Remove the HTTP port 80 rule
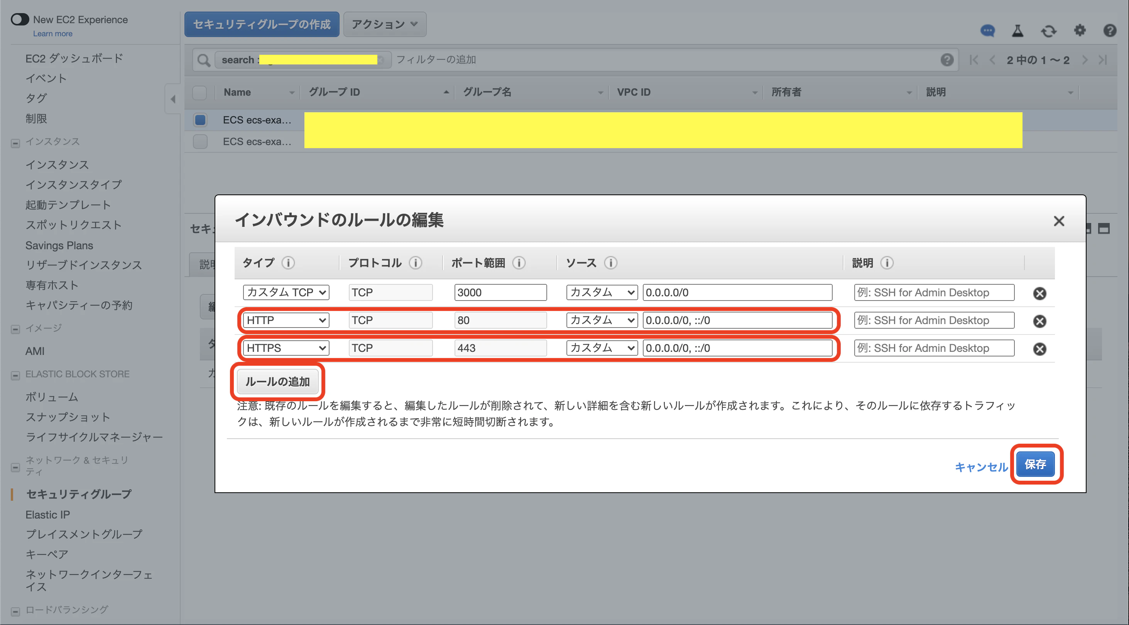The height and width of the screenshot is (625, 1129). pos(1039,321)
